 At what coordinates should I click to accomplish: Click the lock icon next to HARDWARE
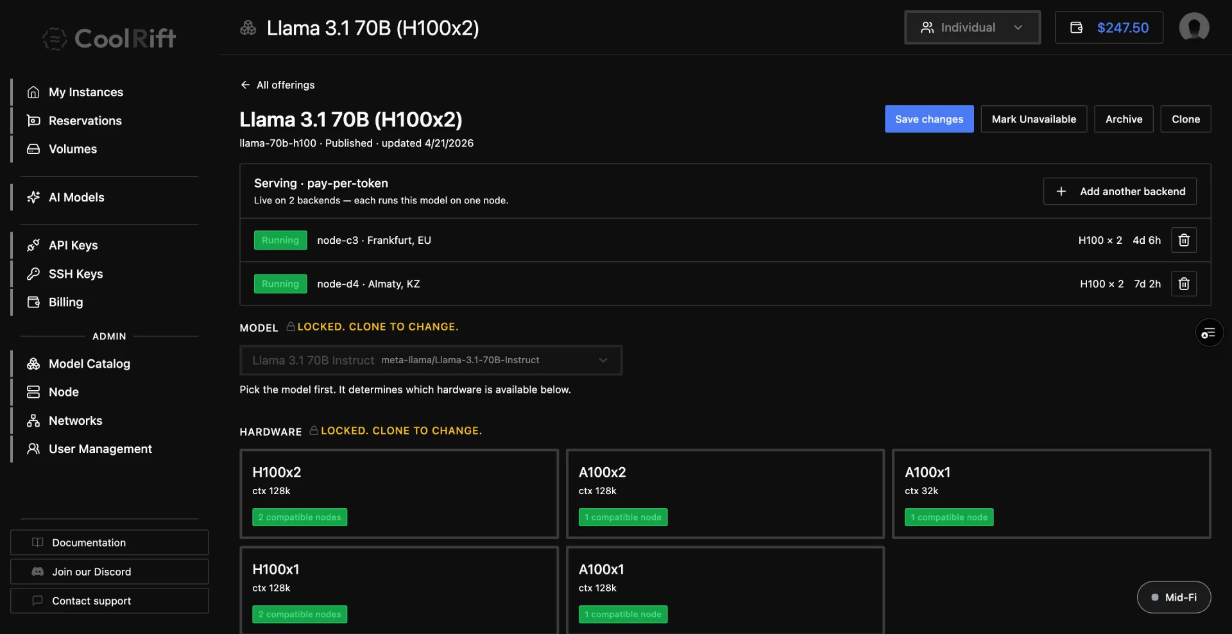click(x=314, y=431)
